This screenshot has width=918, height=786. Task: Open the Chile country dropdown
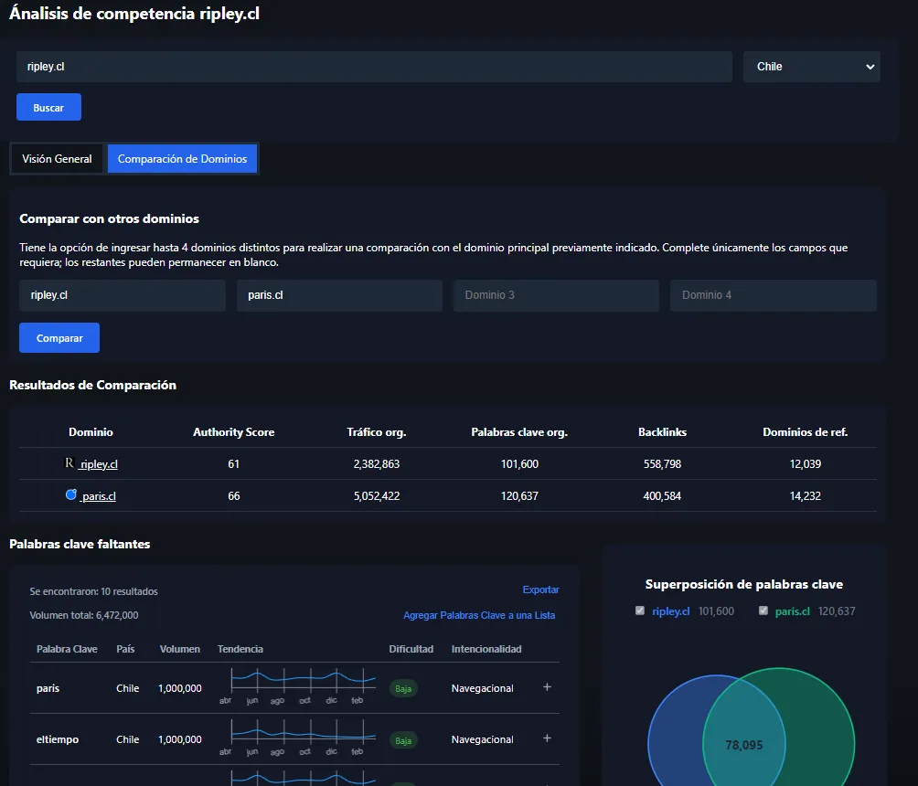[x=812, y=67]
